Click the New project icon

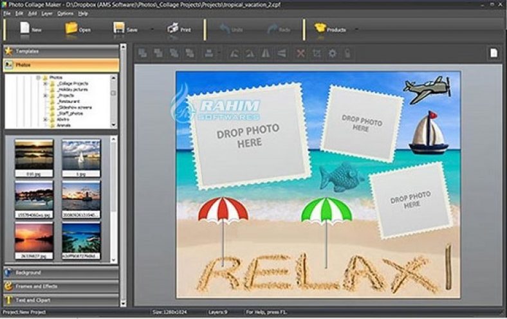coord(25,28)
